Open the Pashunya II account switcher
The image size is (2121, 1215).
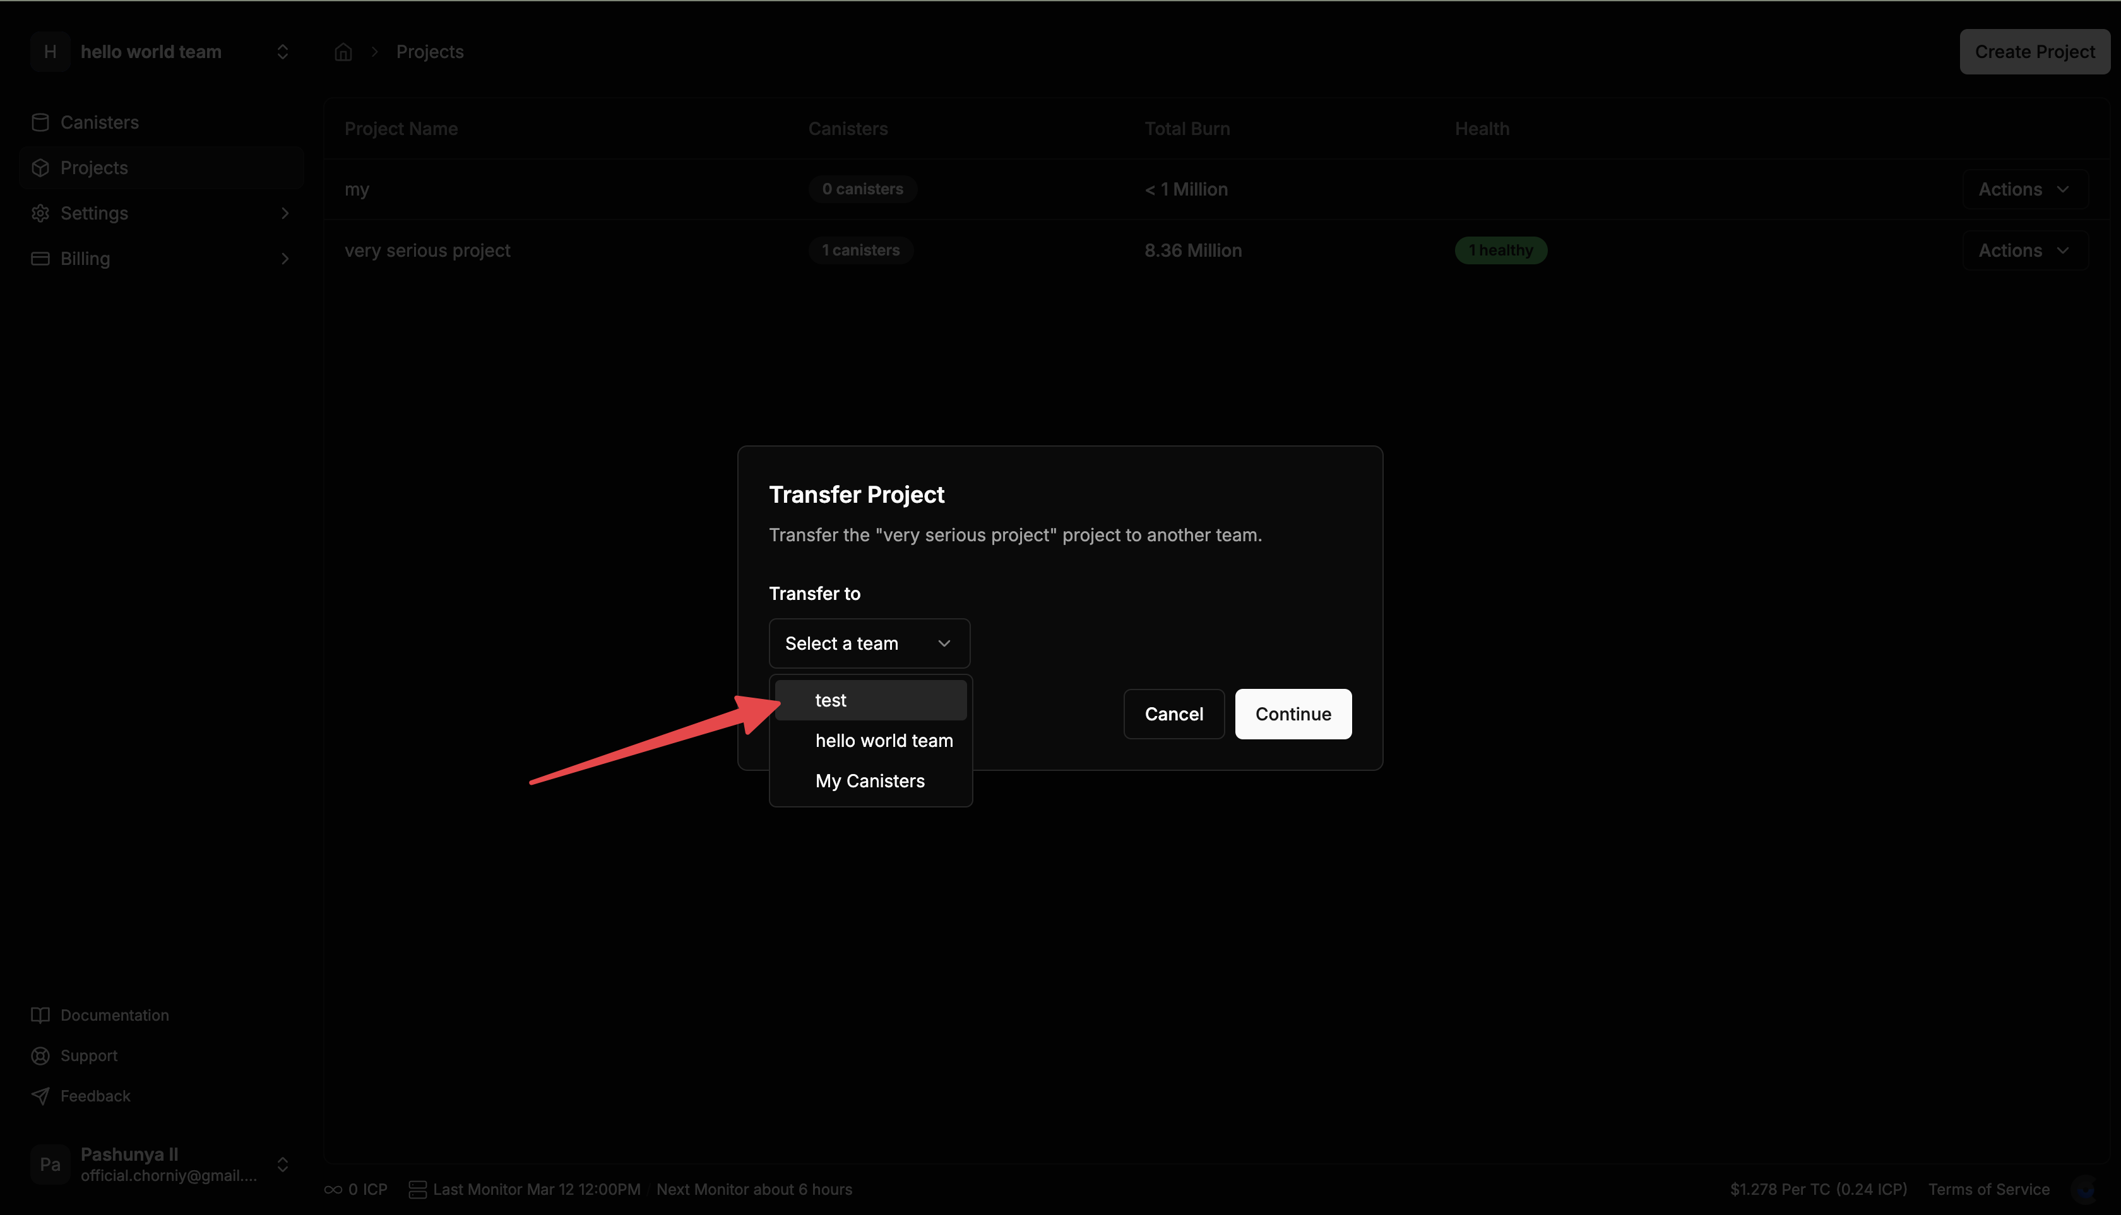[x=284, y=1164]
